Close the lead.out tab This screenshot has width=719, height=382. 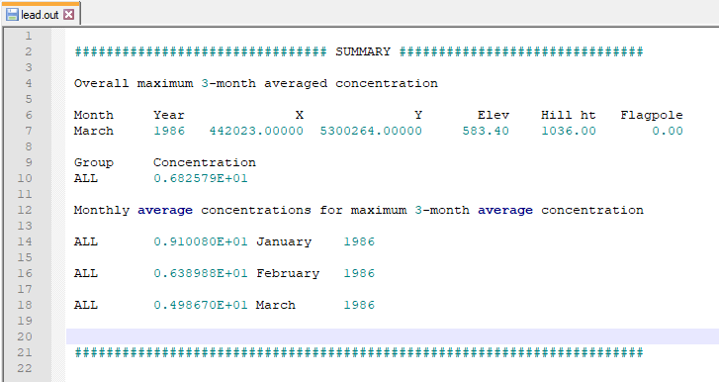(x=69, y=15)
